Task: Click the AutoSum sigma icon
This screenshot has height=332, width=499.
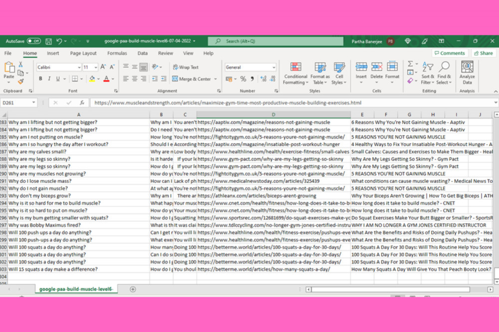Action: click(411, 64)
